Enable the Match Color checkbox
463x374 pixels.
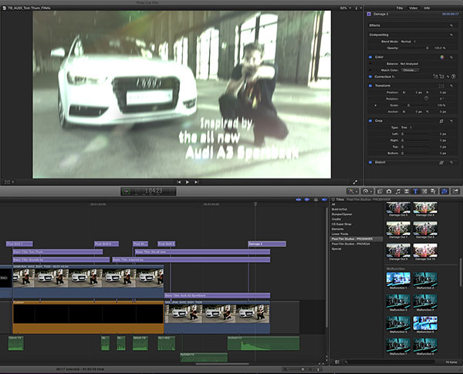pos(370,70)
